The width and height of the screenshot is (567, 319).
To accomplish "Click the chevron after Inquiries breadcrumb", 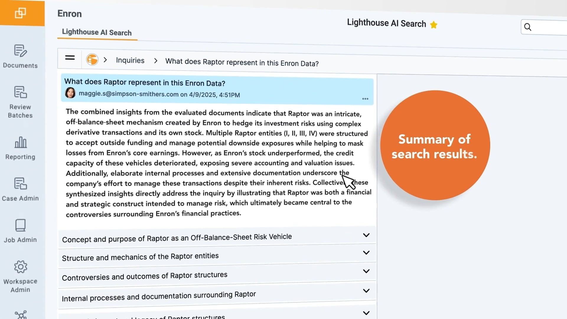I will coord(156,61).
